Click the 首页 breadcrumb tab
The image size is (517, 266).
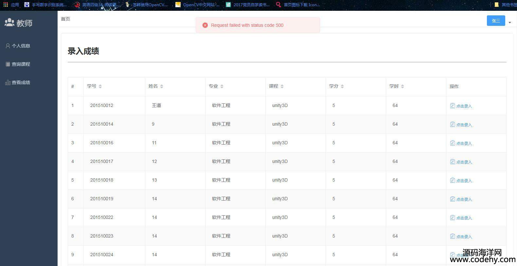pos(65,19)
